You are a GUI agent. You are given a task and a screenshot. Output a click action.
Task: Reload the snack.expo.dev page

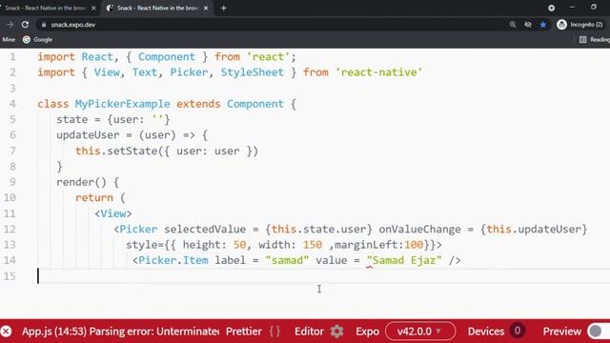[x=26, y=25]
